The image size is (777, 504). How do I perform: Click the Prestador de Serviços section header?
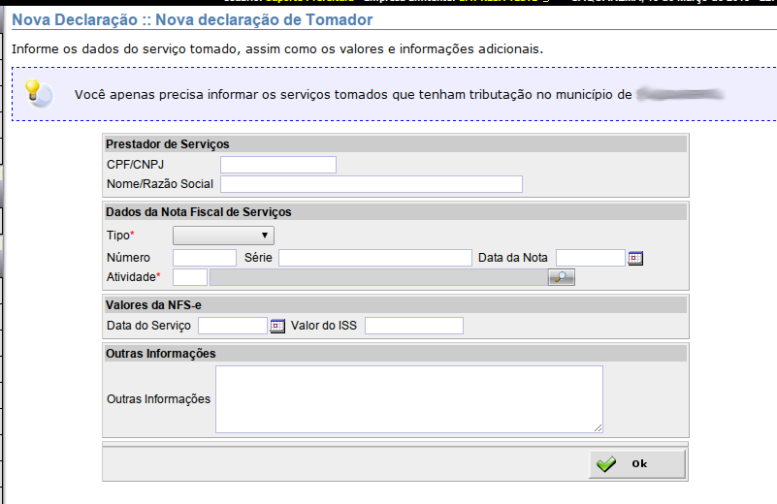click(x=168, y=144)
